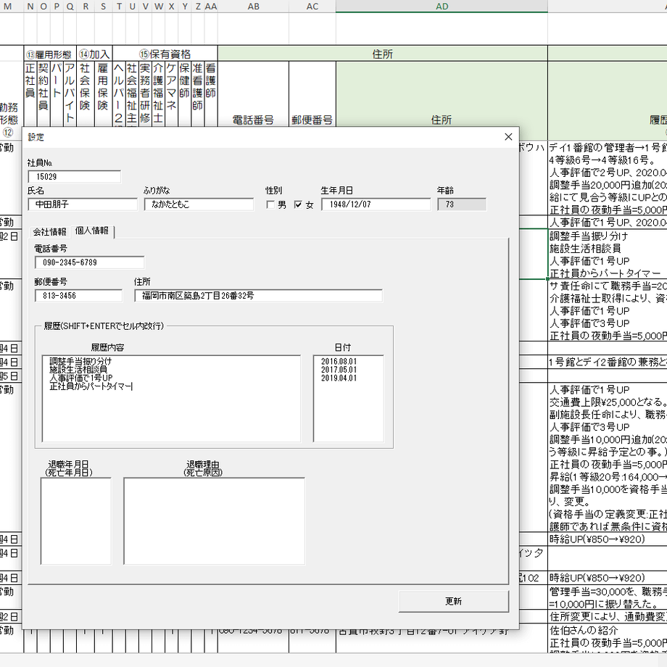Select column header S in the spreadsheet
Screen dimensions: 667x667
coord(104,7)
